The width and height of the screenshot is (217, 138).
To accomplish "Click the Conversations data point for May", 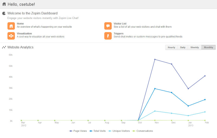I will (55, 120).
